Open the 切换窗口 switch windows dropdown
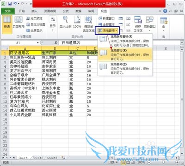185x166 pixels. click(149, 24)
